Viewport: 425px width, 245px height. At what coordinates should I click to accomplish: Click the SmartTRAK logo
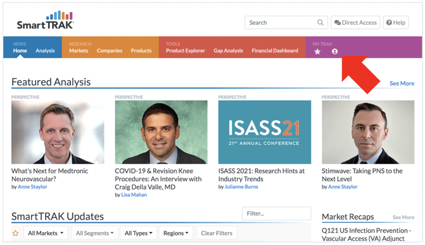point(45,20)
